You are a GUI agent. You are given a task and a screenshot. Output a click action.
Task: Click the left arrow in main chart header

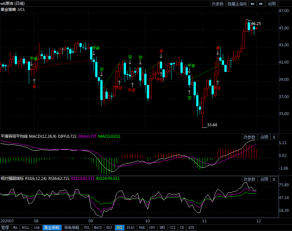click(253, 4)
